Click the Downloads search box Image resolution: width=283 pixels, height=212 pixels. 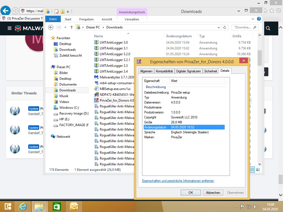tap(245, 27)
